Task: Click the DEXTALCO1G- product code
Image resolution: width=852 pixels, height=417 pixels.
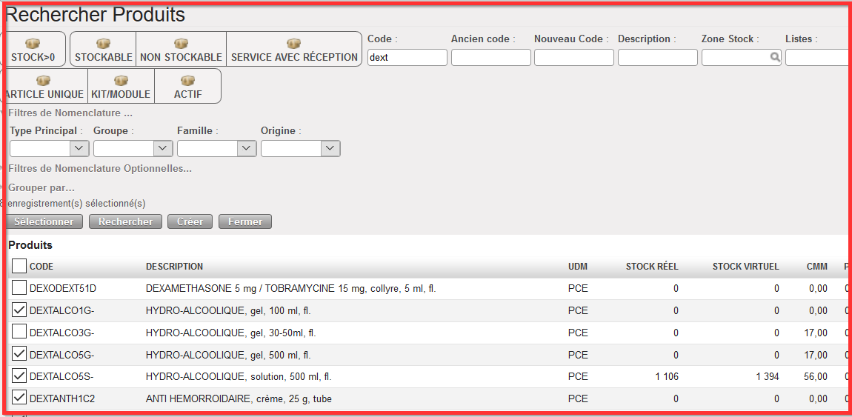Action: click(62, 310)
